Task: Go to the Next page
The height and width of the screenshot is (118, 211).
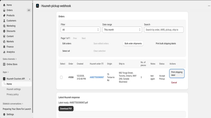Action: 84,38
